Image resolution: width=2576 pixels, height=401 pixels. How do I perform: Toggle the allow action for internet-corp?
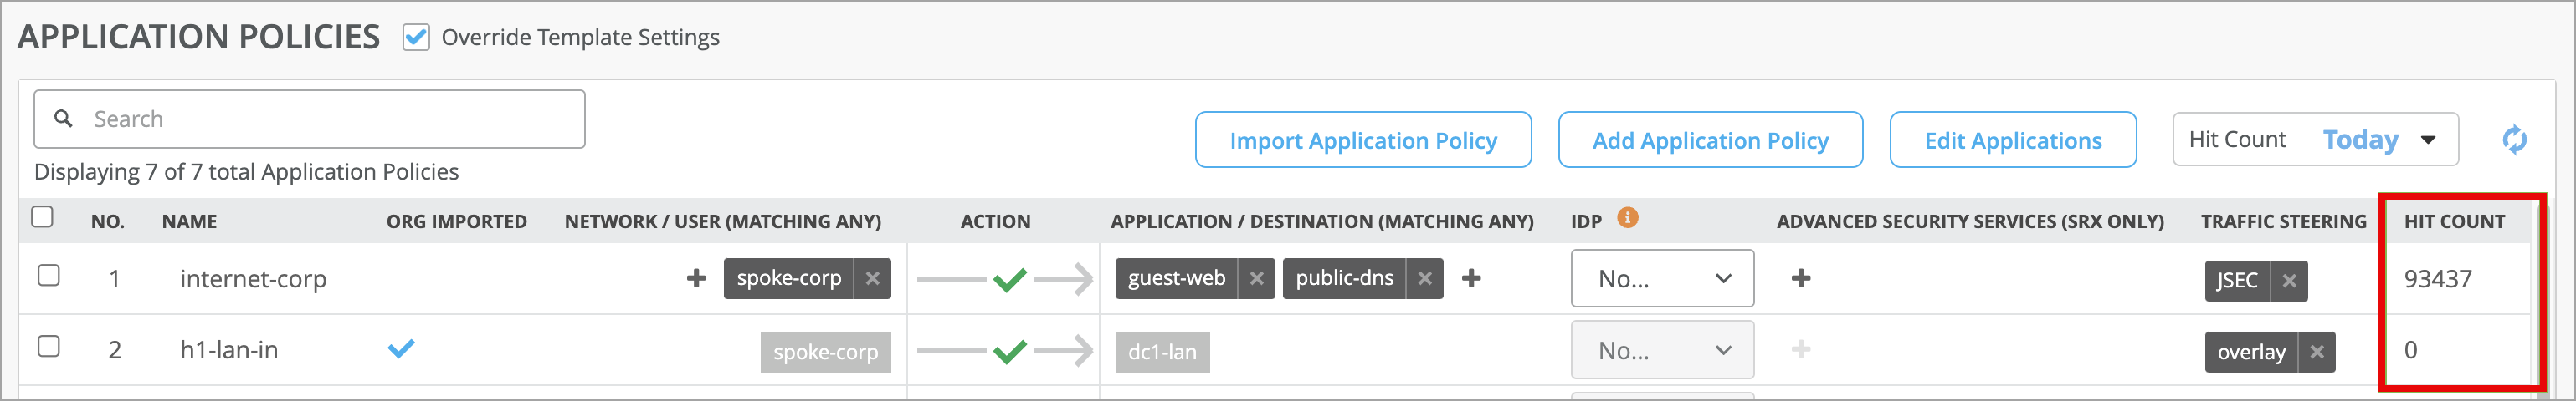[1009, 279]
